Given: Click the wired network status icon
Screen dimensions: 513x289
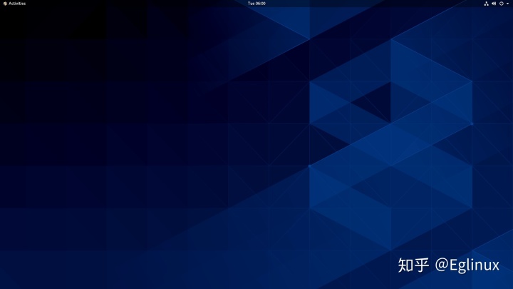Looking at the screenshot, I should click(486, 4).
